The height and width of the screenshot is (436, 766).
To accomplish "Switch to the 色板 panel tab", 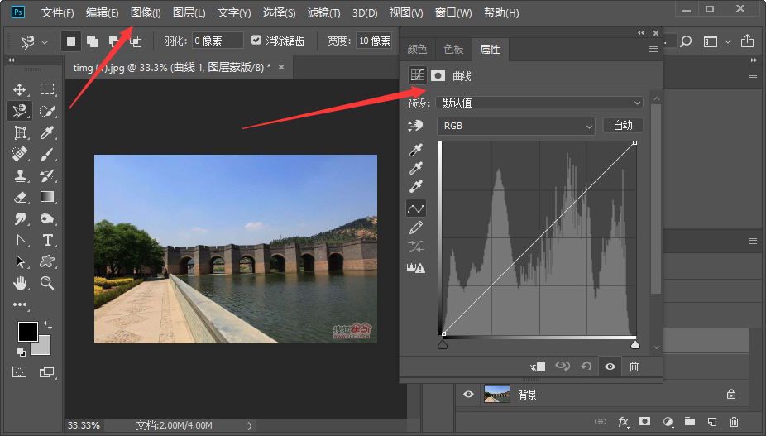I will pyautogui.click(x=453, y=50).
